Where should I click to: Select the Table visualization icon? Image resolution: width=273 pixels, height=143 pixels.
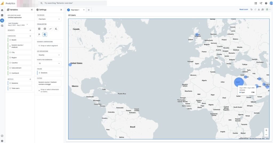(39, 29)
